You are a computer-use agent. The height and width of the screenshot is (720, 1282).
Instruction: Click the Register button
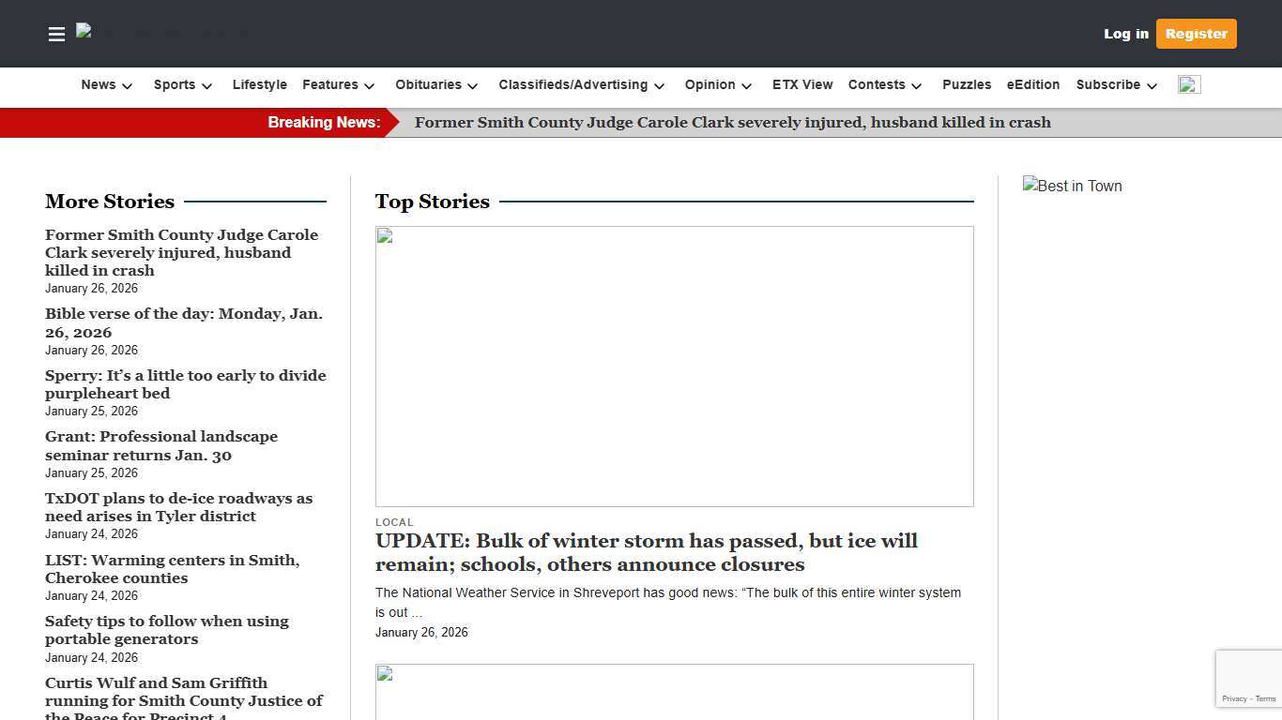click(x=1196, y=34)
